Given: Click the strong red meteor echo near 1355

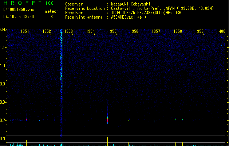Looking at the screenshot, I should [x=108, y=120].
